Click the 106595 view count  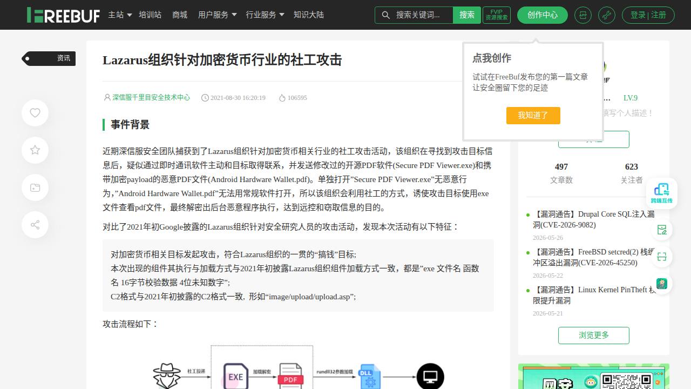click(x=297, y=98)
